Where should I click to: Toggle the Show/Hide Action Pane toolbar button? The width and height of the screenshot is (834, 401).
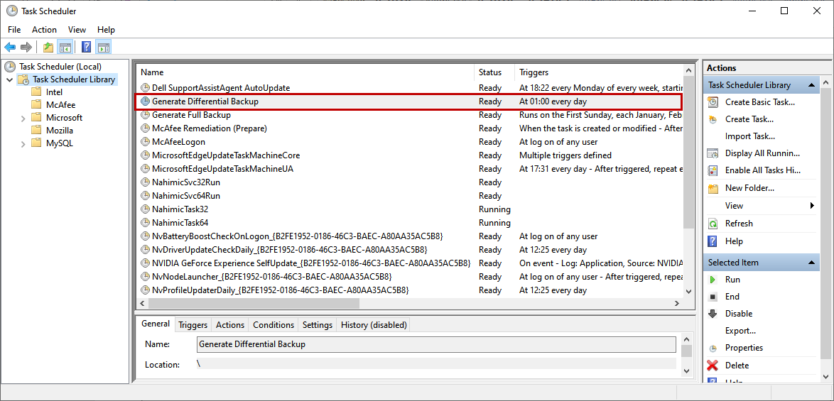coord(104,48)
